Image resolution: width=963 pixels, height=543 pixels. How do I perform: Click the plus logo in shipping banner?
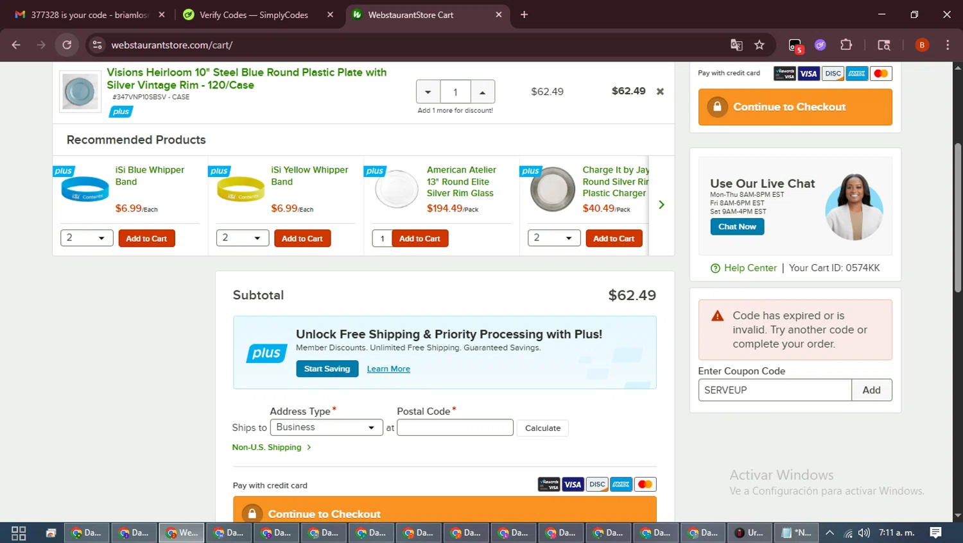(x=266, y=353)
